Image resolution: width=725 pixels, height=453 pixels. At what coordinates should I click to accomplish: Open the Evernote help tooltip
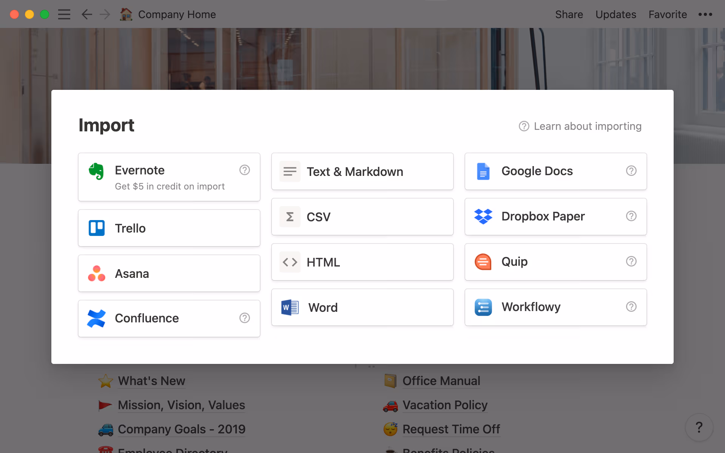[245, 170]
